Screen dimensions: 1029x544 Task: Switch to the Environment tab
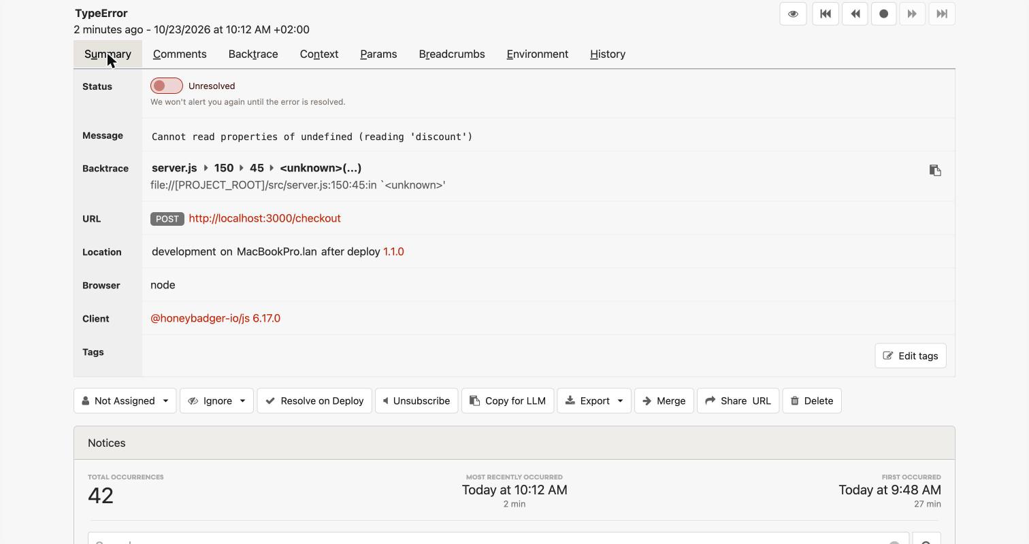538,54
